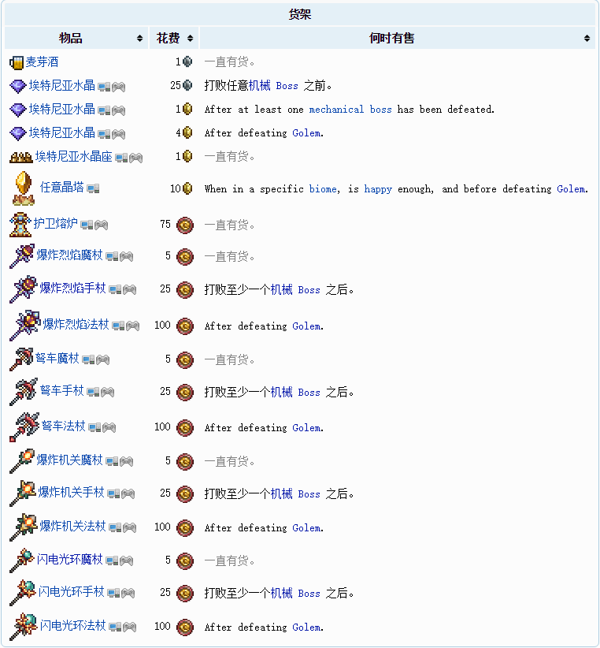Screen dimensions: 600x648
Task: Open the 埃特尼亚水晶座 link
Action: click(x=73, y=157)
